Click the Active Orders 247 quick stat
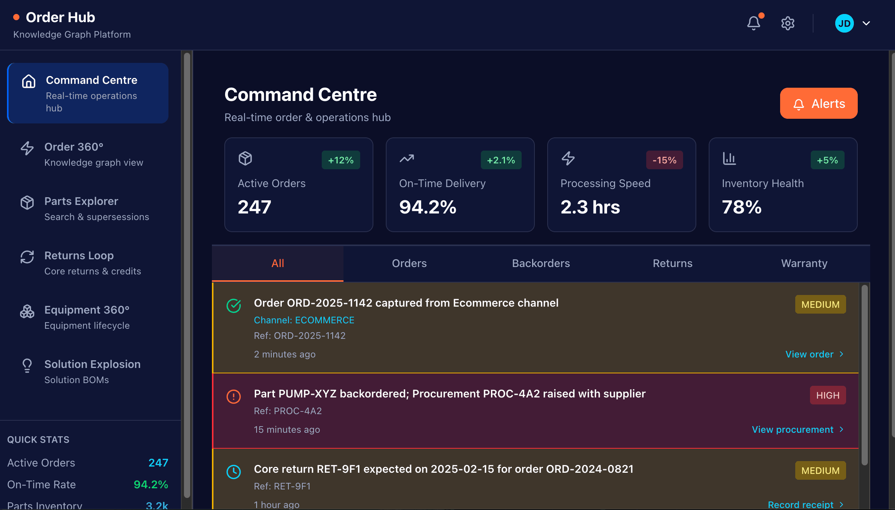Screen dimensions: 895x510 tap(88, 463)
